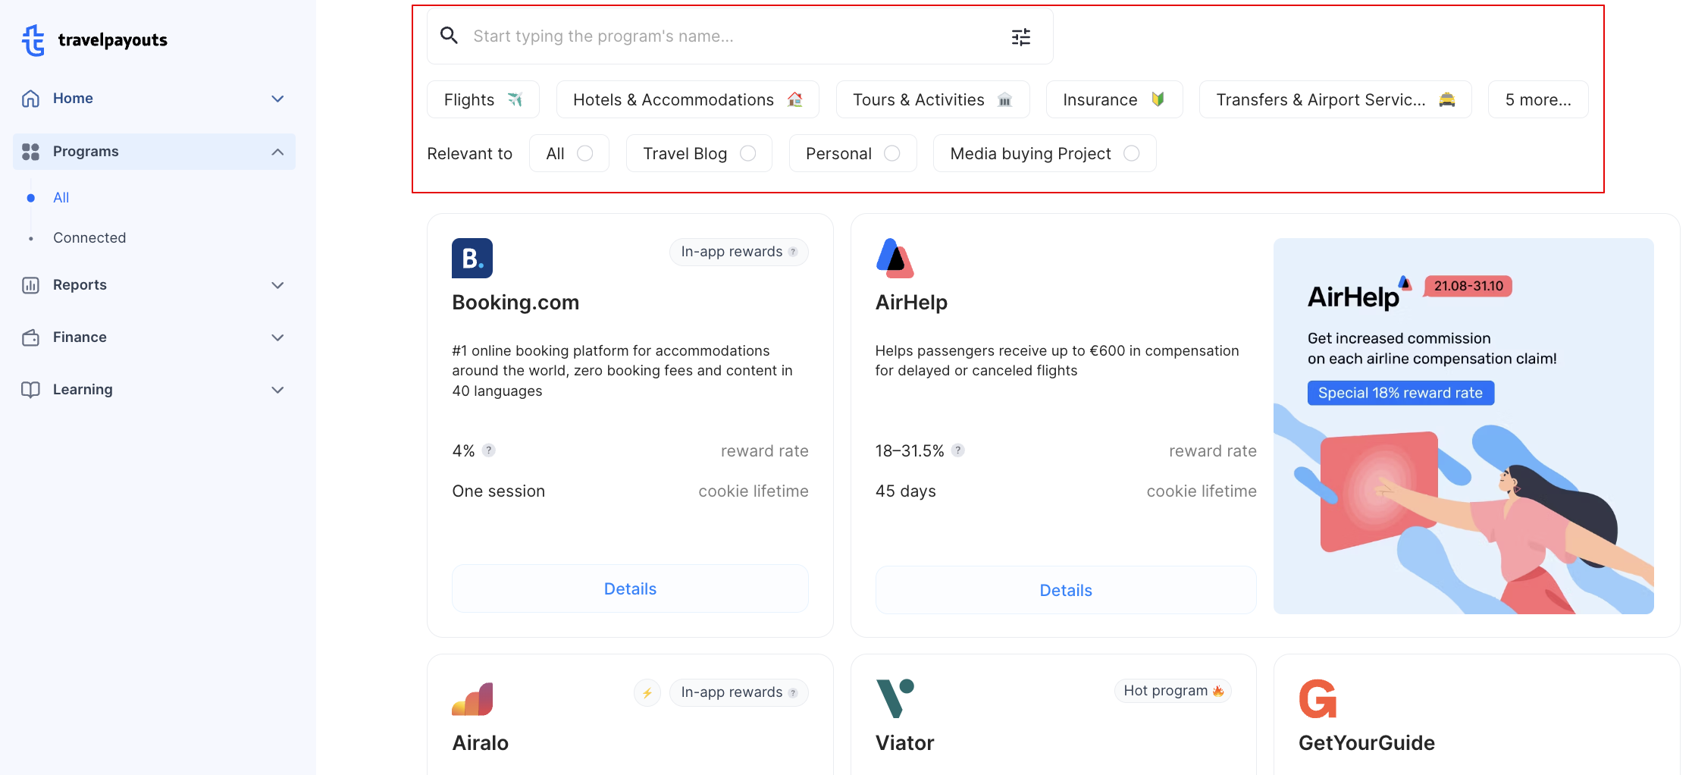1692x775 pixels.
Task: Filter by Flights category
Action: 483,99
